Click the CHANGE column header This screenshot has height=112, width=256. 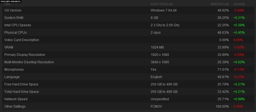[x=239, y=4]
